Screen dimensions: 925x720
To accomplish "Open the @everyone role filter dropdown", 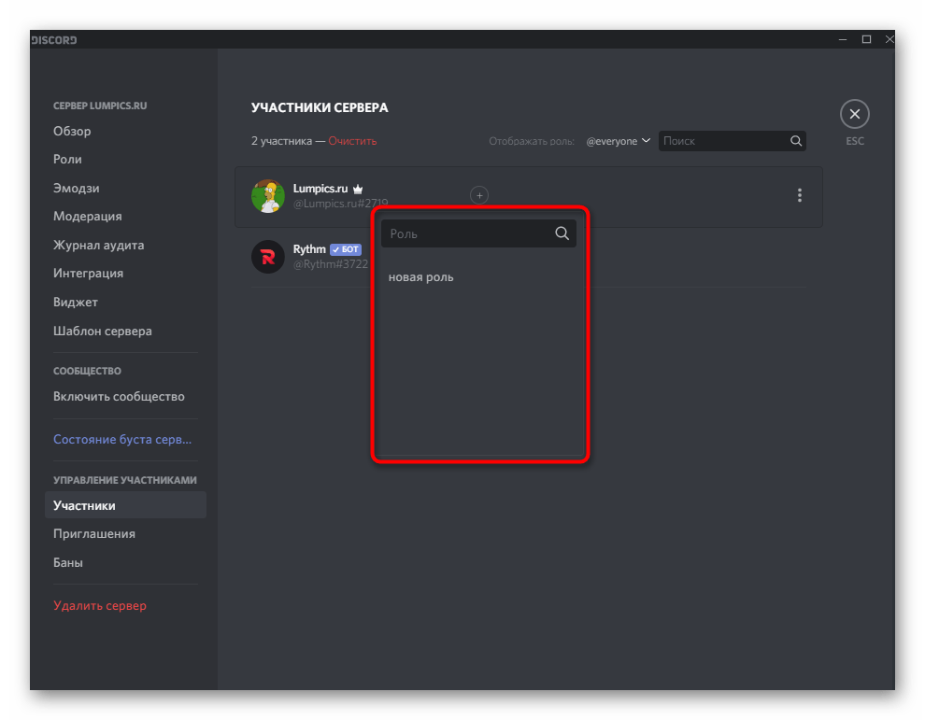I will click(619, 141).
